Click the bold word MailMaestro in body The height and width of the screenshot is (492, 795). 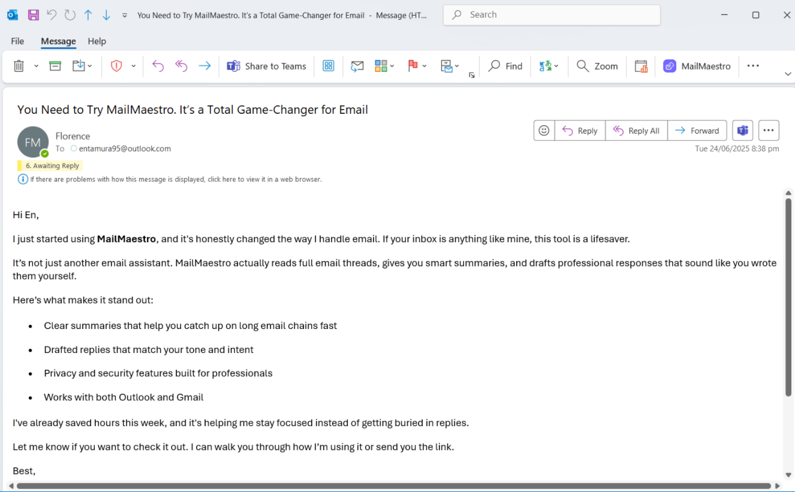click(x=127, y=239)
